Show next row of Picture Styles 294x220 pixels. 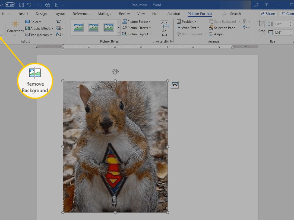point(119,28)
